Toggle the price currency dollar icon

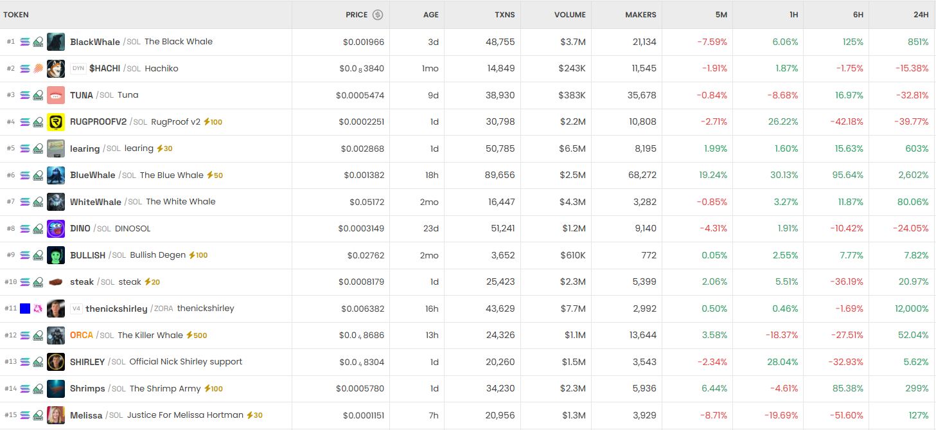[378, 15]
